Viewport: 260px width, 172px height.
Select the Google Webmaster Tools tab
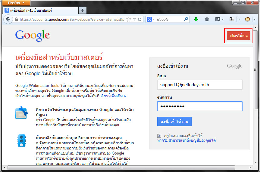pyautogui.click(x=41, y=10)
